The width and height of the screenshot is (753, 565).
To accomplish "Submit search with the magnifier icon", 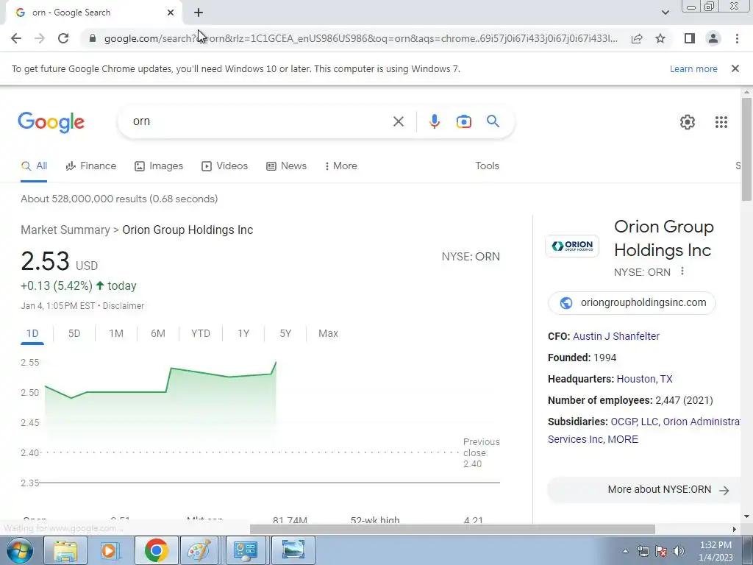I will 493,121.
